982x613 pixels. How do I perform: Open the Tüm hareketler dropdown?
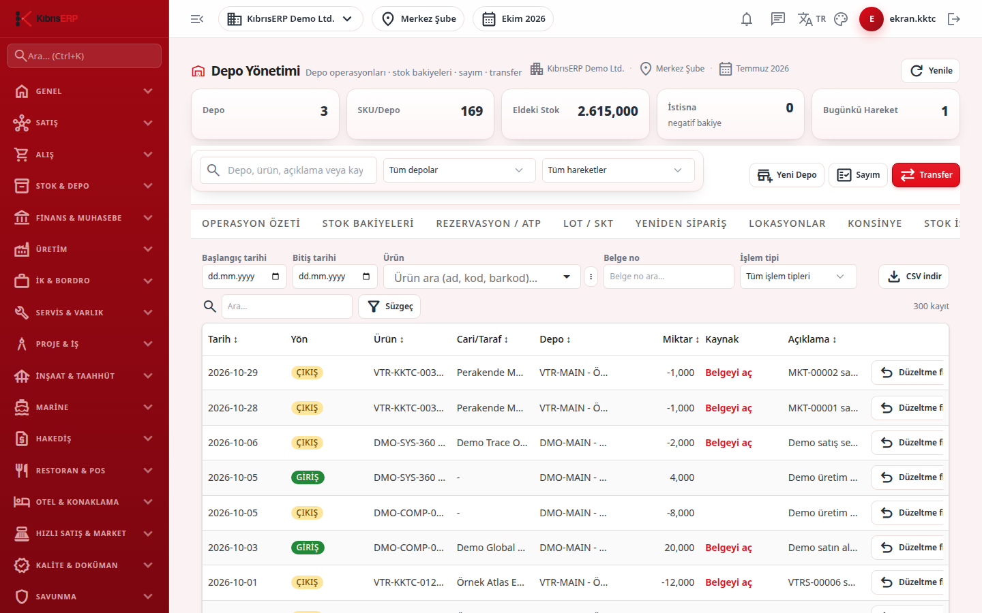618,170
